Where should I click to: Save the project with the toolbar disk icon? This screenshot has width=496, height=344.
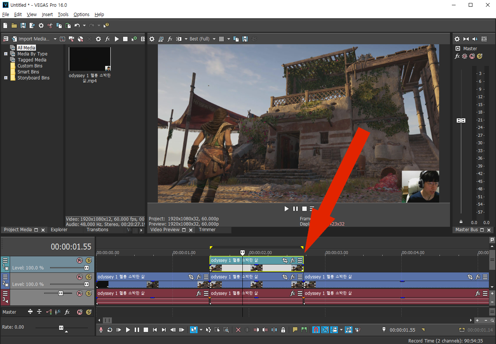tap(23, 25)
